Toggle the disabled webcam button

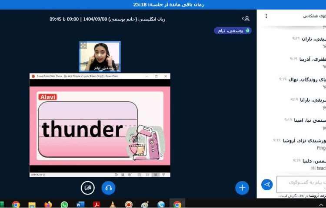click(88, 188)
